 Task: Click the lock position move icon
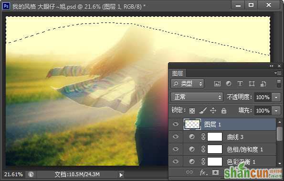tap(213, 111)
